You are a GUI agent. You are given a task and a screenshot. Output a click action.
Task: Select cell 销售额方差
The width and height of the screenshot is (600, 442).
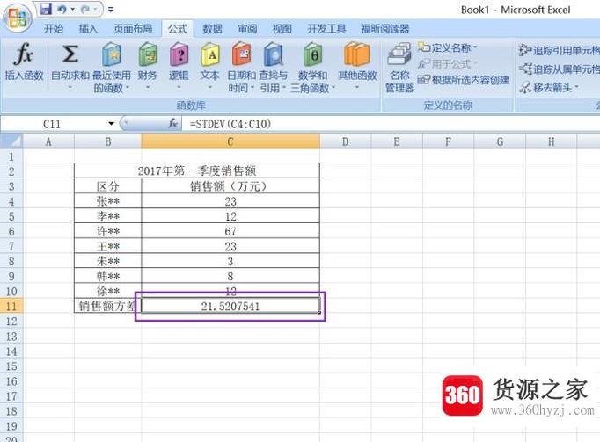tap(108, 306)
